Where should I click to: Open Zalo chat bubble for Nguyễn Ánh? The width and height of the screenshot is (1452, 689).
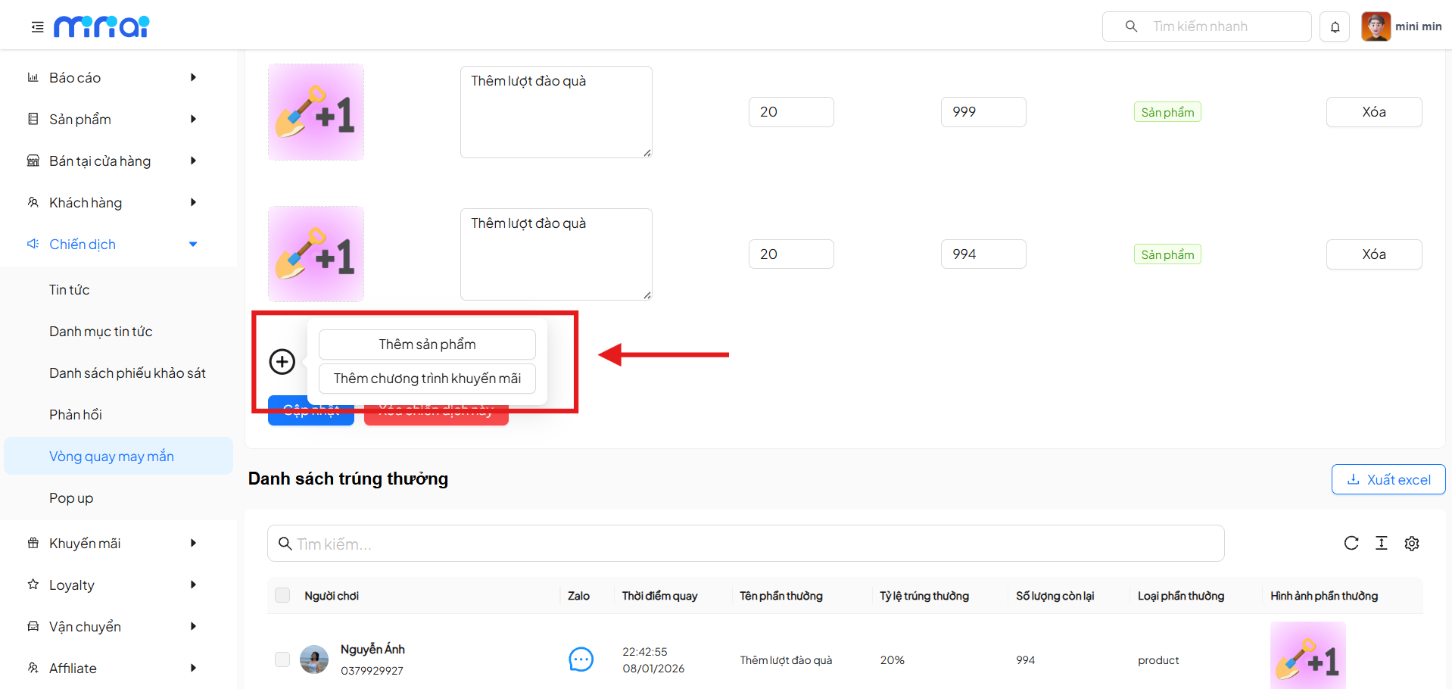point(581,659)
